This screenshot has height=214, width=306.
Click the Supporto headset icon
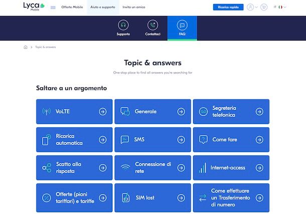click(123, 25)
